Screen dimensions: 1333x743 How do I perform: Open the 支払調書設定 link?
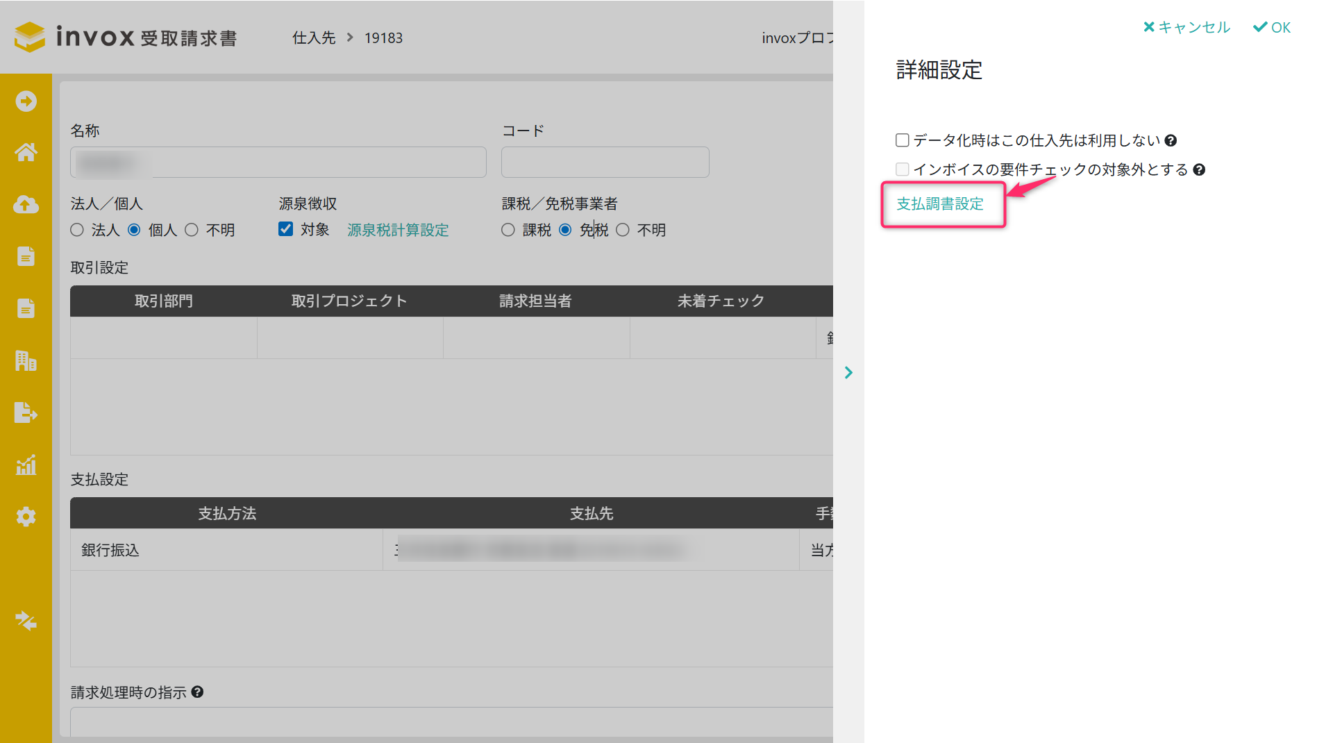click(940, 204)
